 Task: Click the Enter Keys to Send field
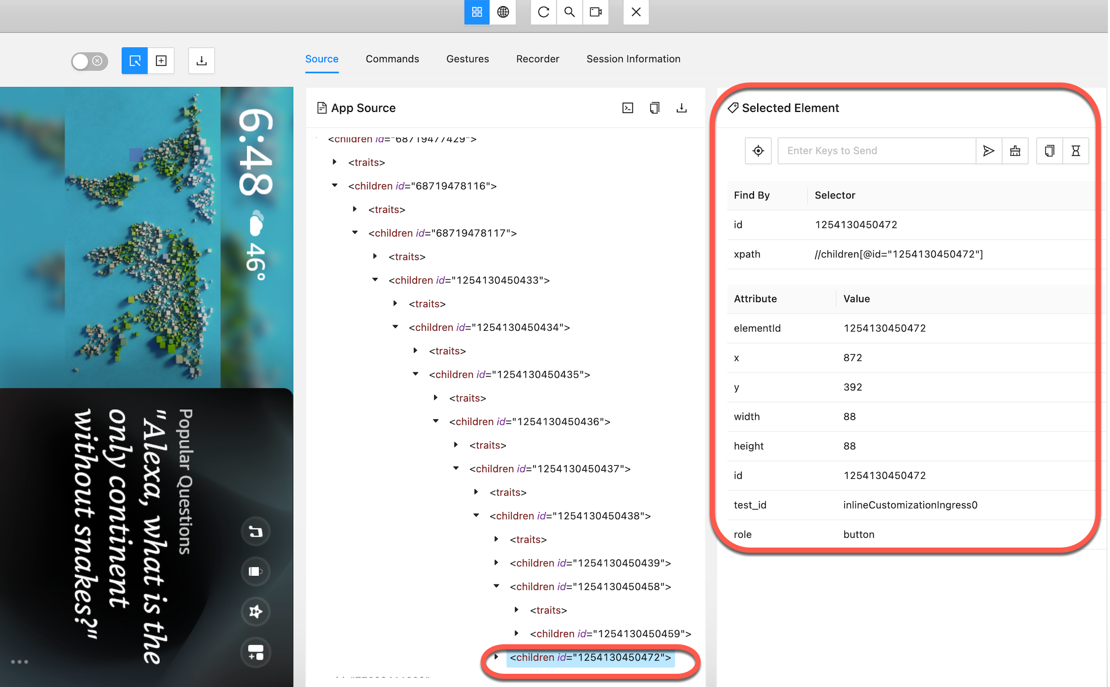click(x=877, y=151)
